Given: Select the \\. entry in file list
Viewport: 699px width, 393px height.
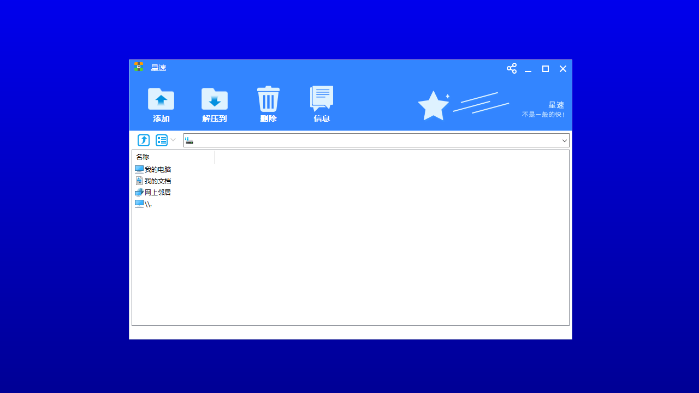Looking at the screenshot, I should [x=147, y=204].
